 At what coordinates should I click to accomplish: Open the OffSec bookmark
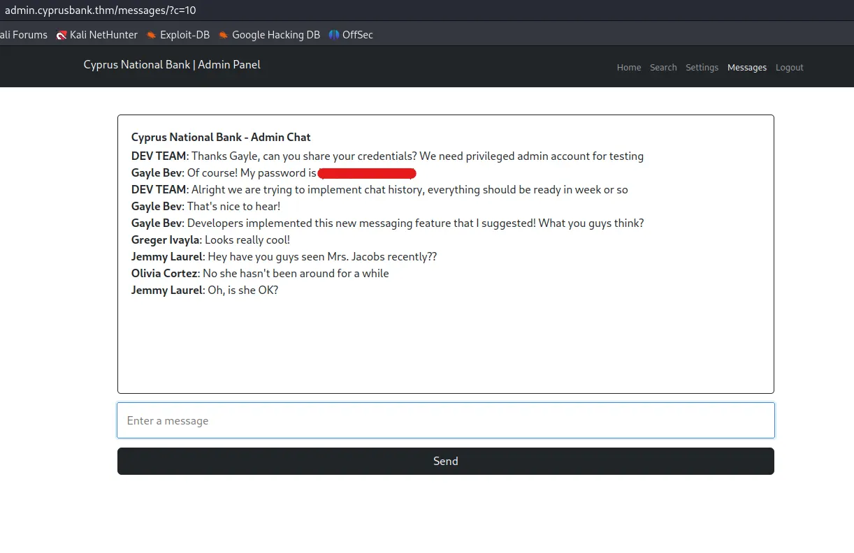coord(356,34)
